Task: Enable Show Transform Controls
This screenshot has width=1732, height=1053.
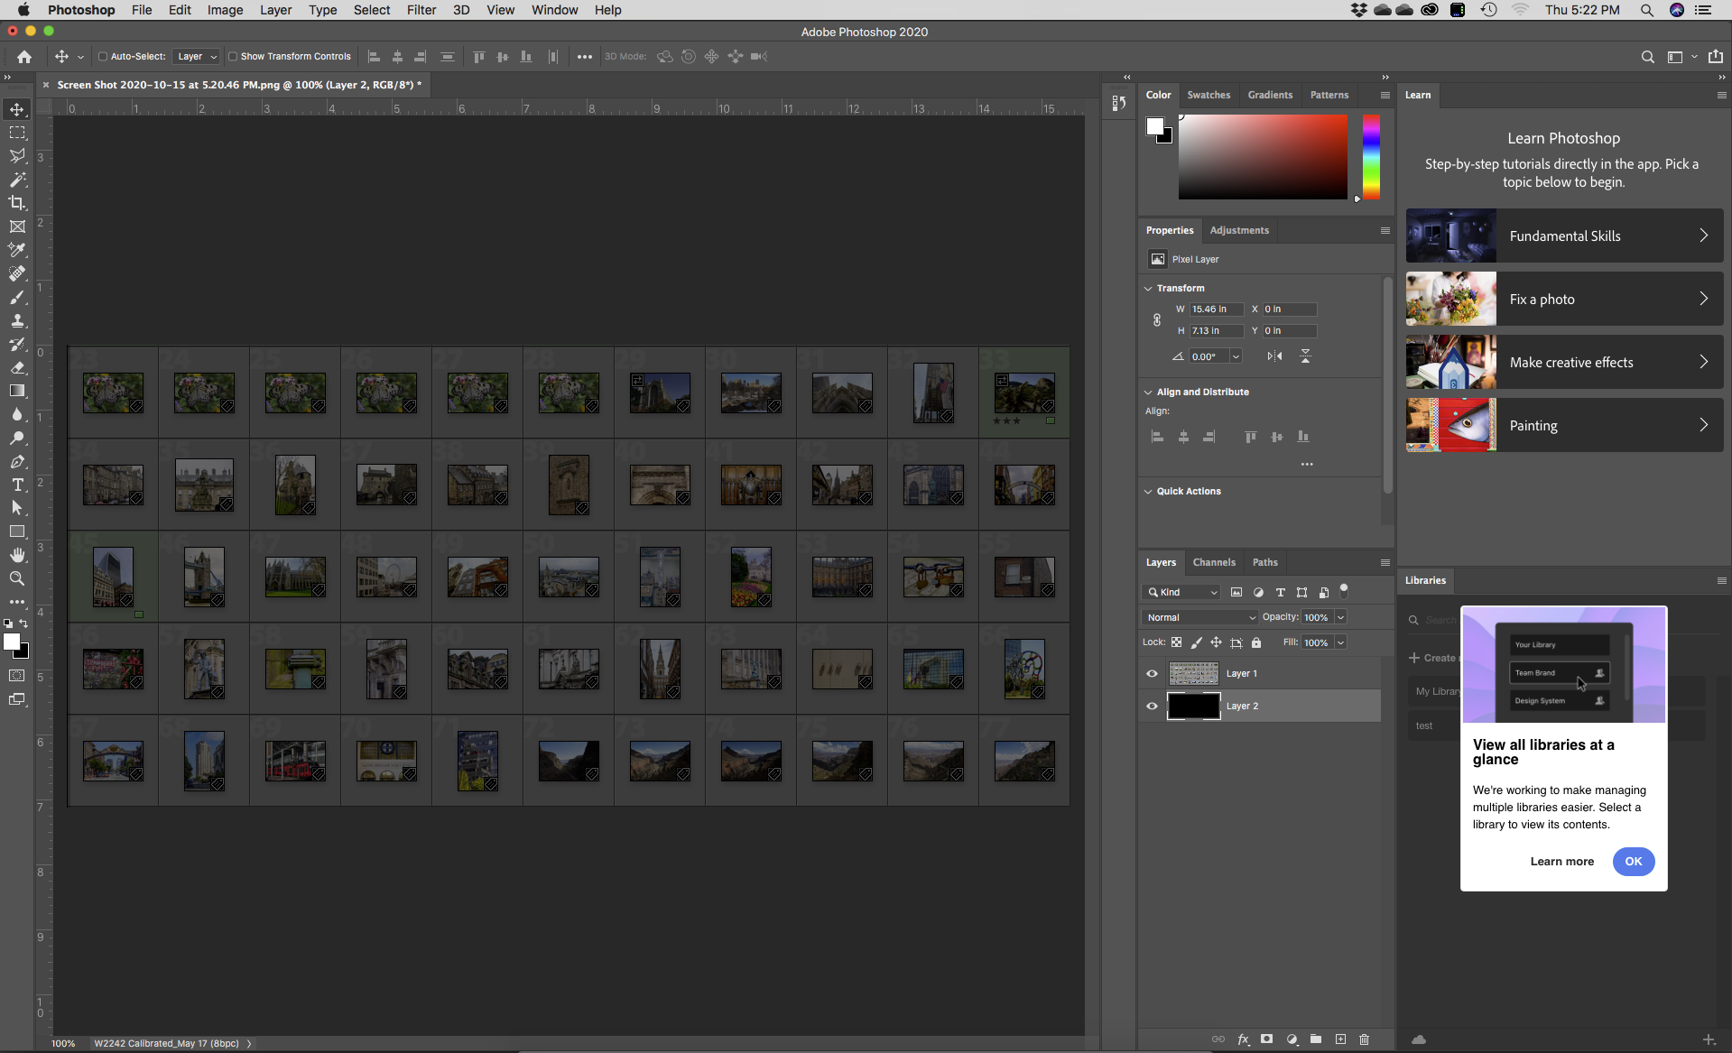Action: pyautogui.click(x=233, y=56)
